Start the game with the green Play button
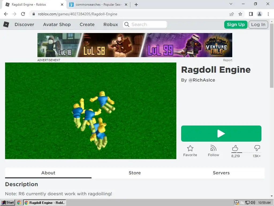 coord(221,134)
